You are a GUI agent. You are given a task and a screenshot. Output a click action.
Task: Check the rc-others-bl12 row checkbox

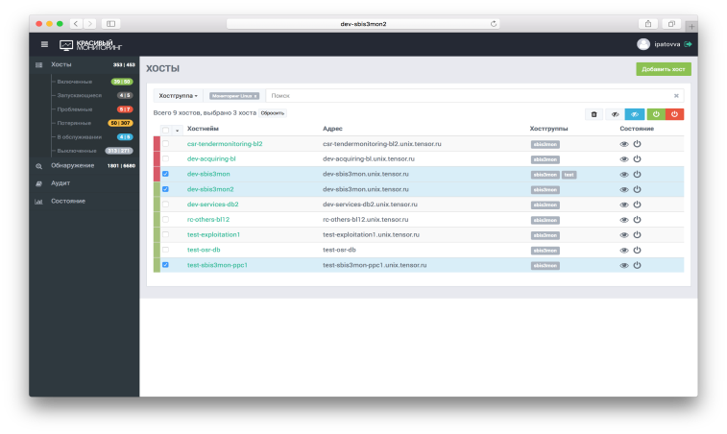165,219
